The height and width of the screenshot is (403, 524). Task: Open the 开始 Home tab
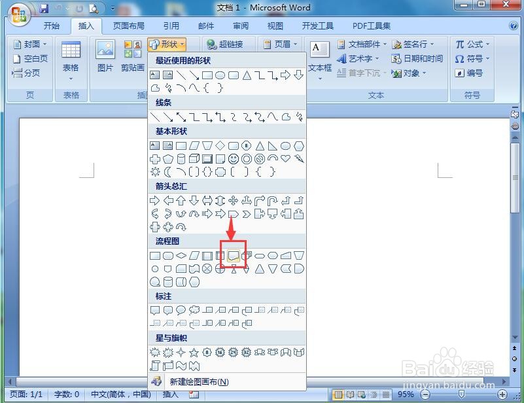[x=52, y=26]
